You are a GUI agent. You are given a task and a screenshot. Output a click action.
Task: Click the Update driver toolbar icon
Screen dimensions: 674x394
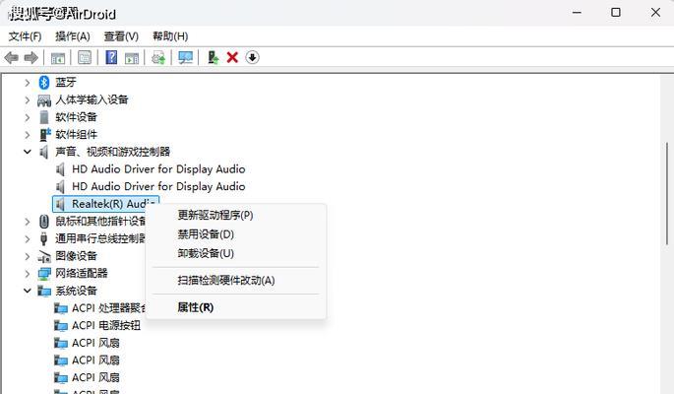pyautogui.click(x=158, y=58)
